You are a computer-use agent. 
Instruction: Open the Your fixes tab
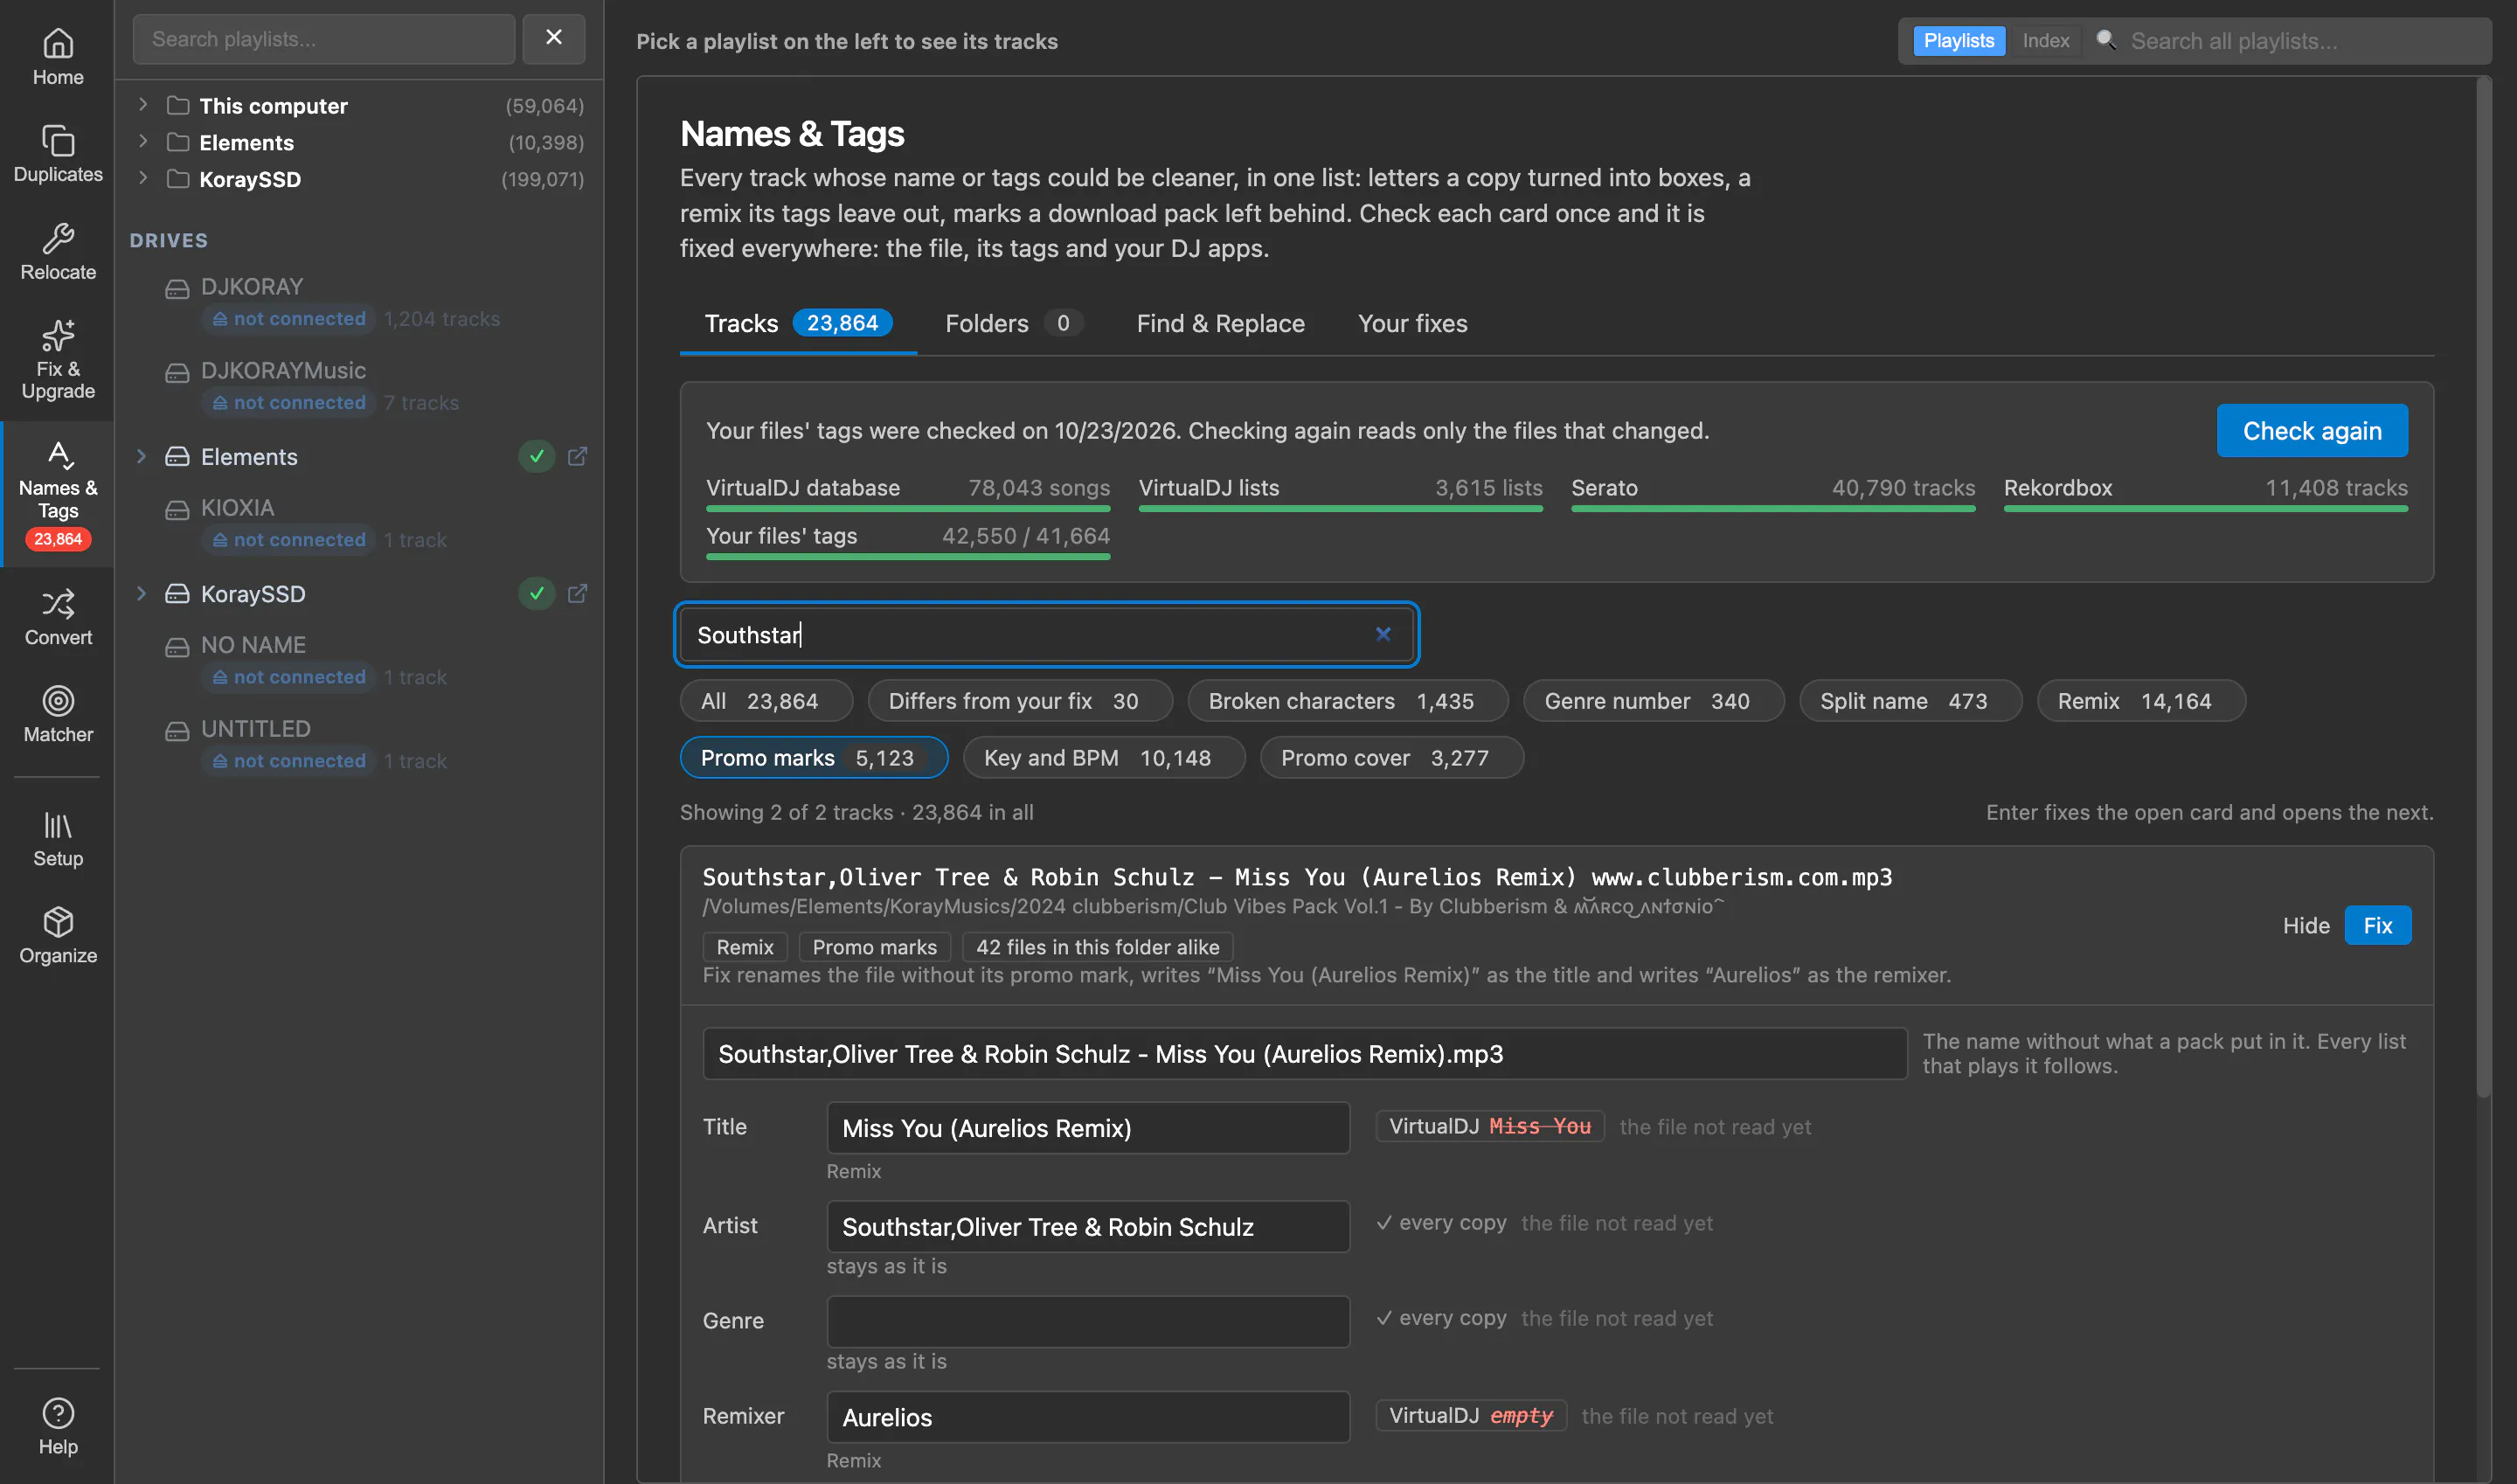1412,323
